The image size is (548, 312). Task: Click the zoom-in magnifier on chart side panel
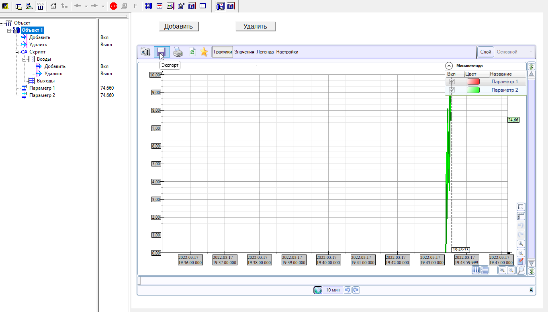click(521, 244)
